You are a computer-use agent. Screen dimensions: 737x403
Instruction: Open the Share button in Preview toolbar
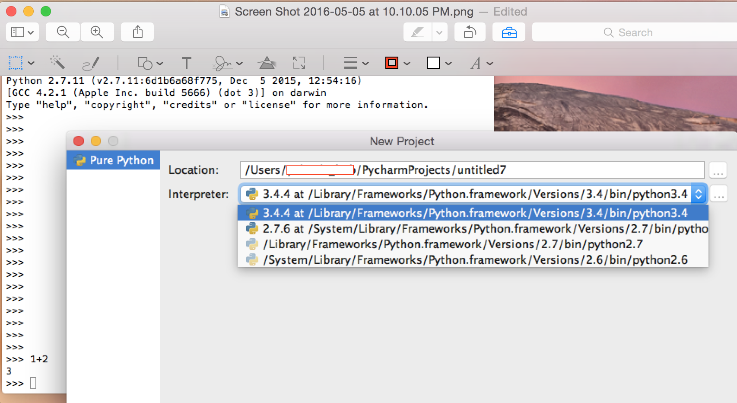click(x=137, y=32)
